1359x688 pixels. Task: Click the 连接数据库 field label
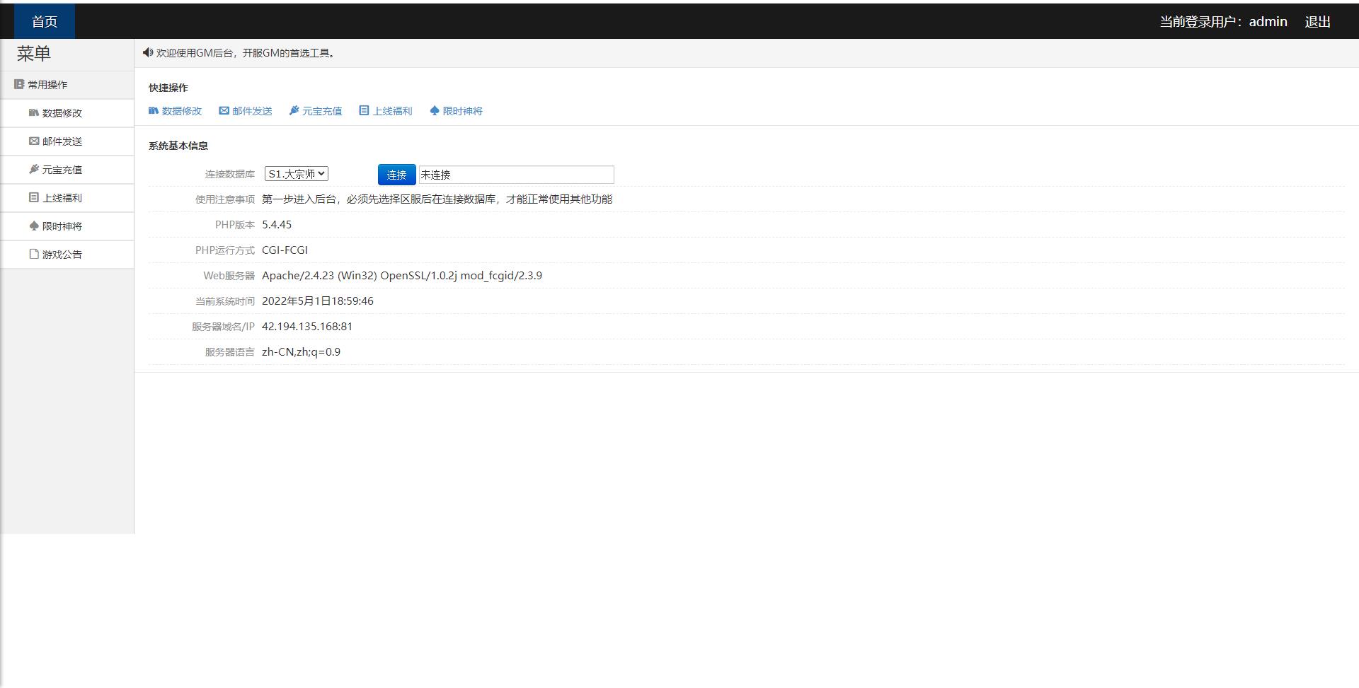point(230,174)
